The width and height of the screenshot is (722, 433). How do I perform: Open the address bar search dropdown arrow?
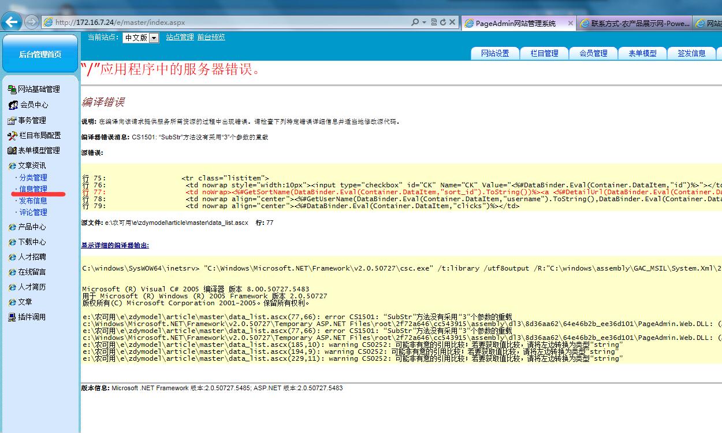(x=424, y=23)
